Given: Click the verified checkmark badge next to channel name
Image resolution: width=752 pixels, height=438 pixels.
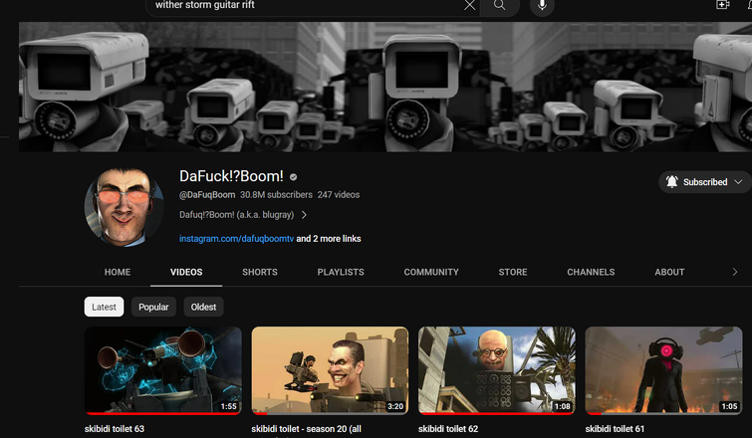Looking at the screenshot, I should (294, 177).
